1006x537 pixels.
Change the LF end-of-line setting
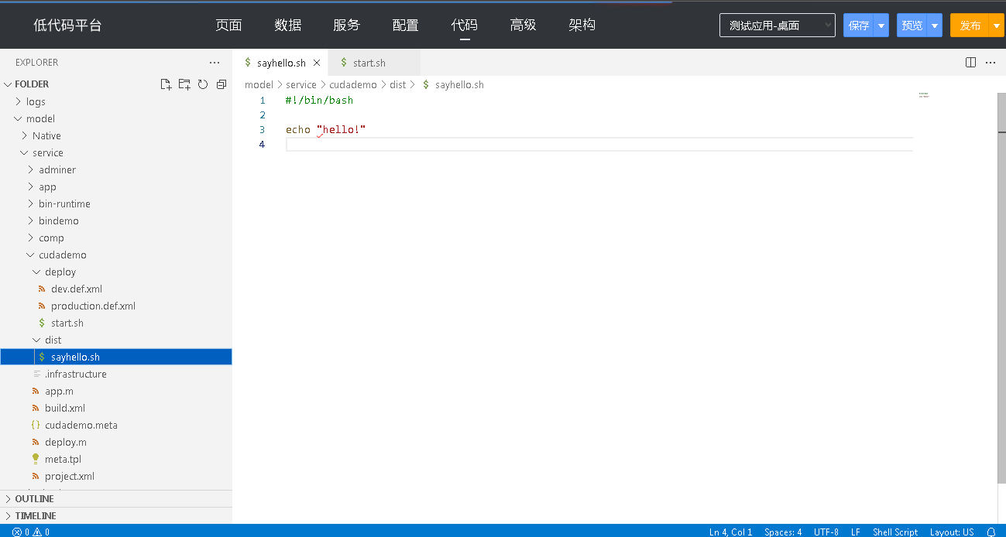point(856,532)
